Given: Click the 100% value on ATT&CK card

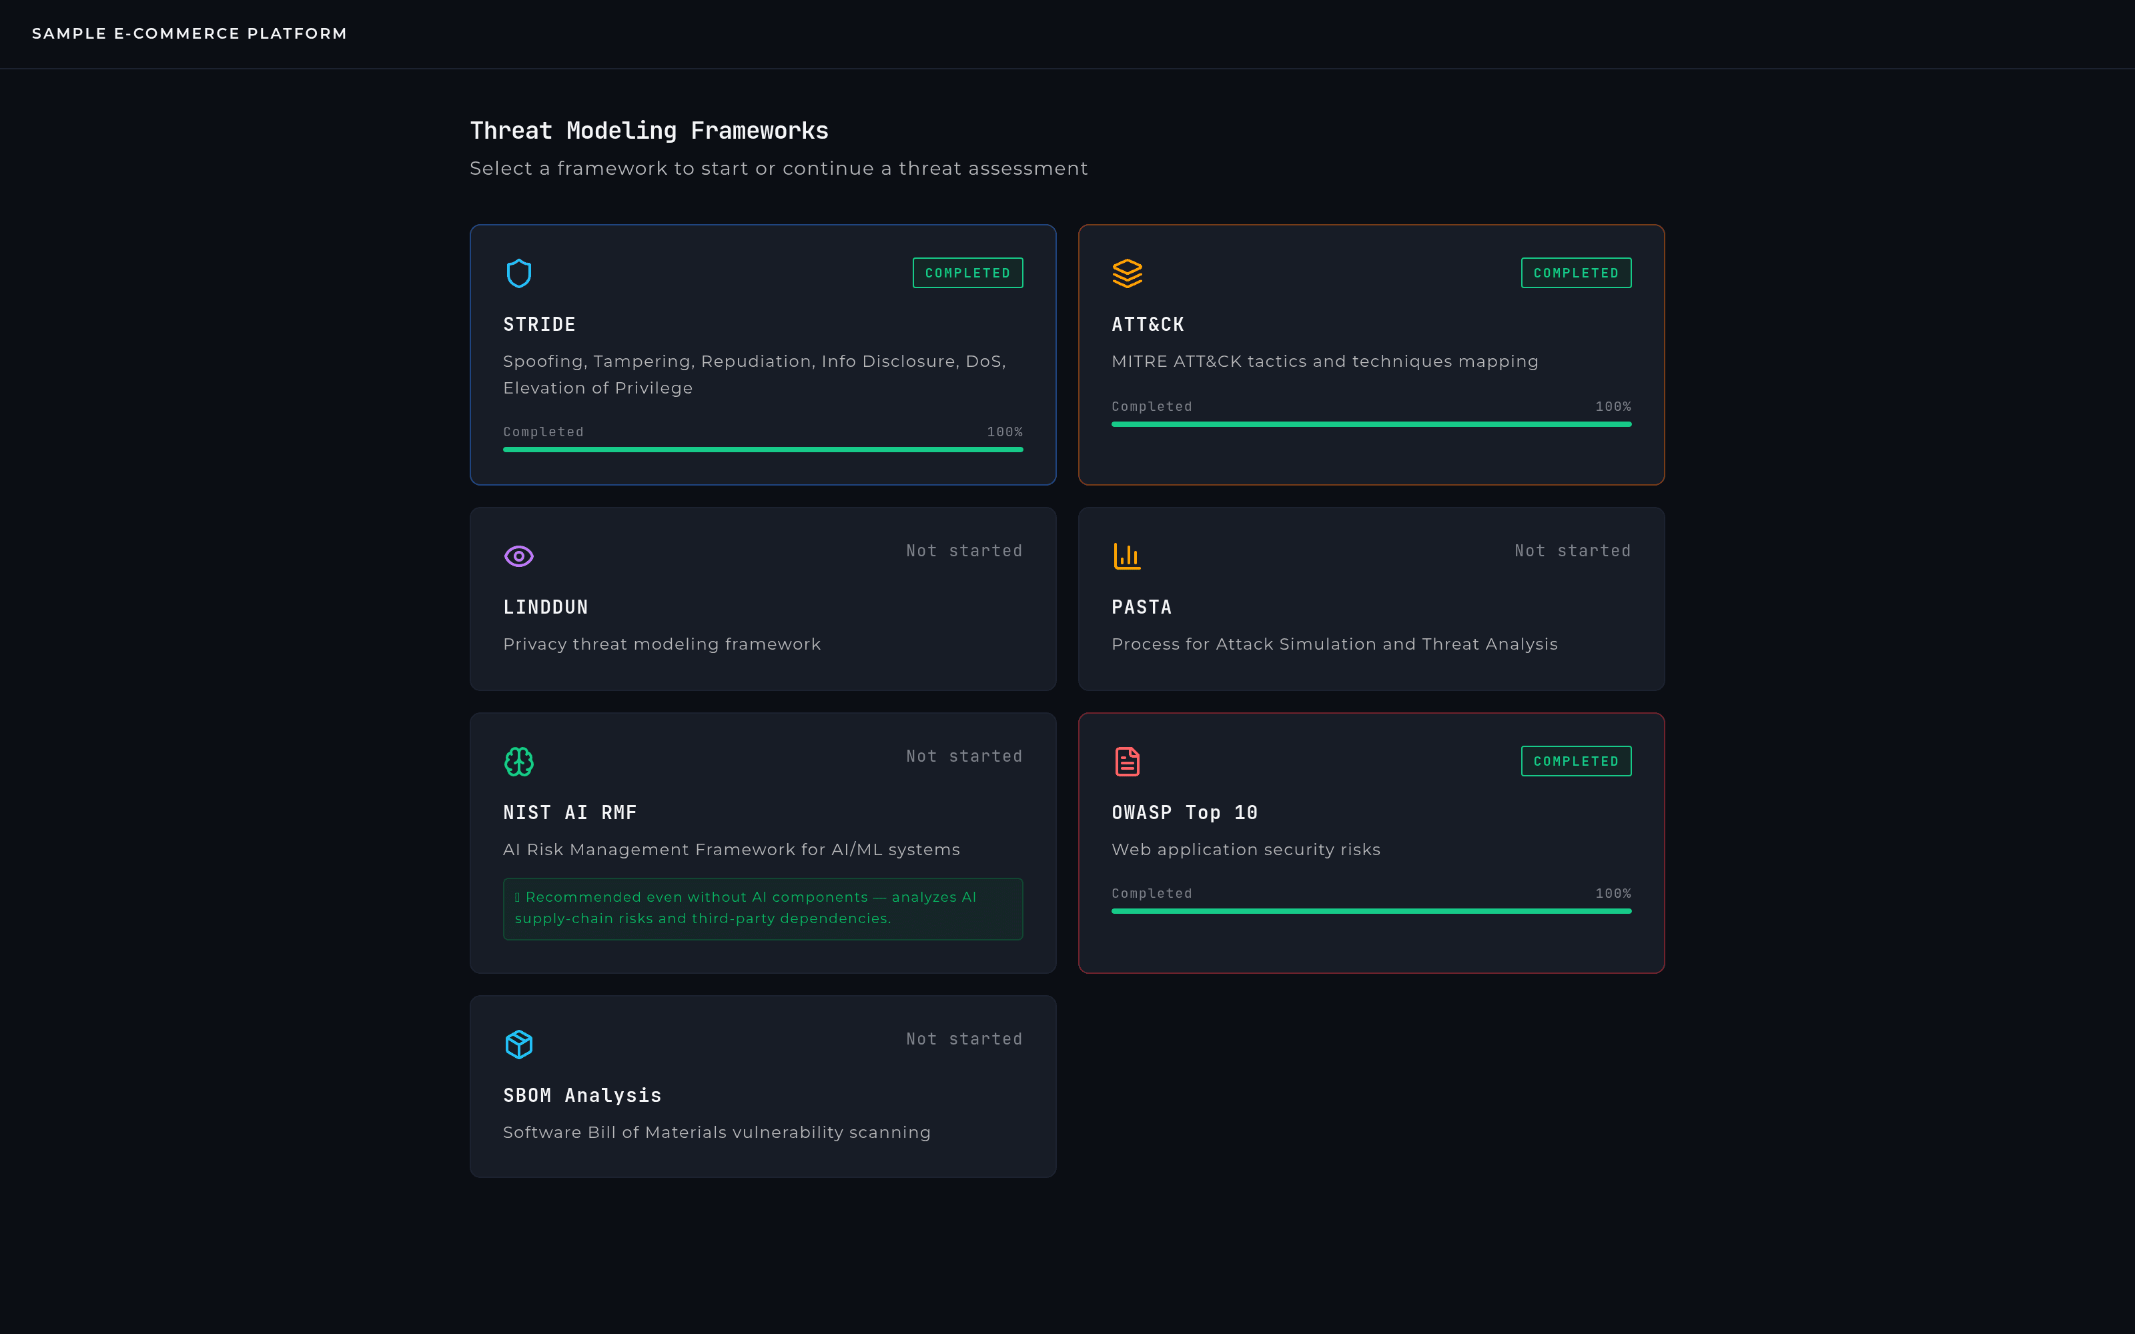Looking at the screenshot, I should [1613, 407].
